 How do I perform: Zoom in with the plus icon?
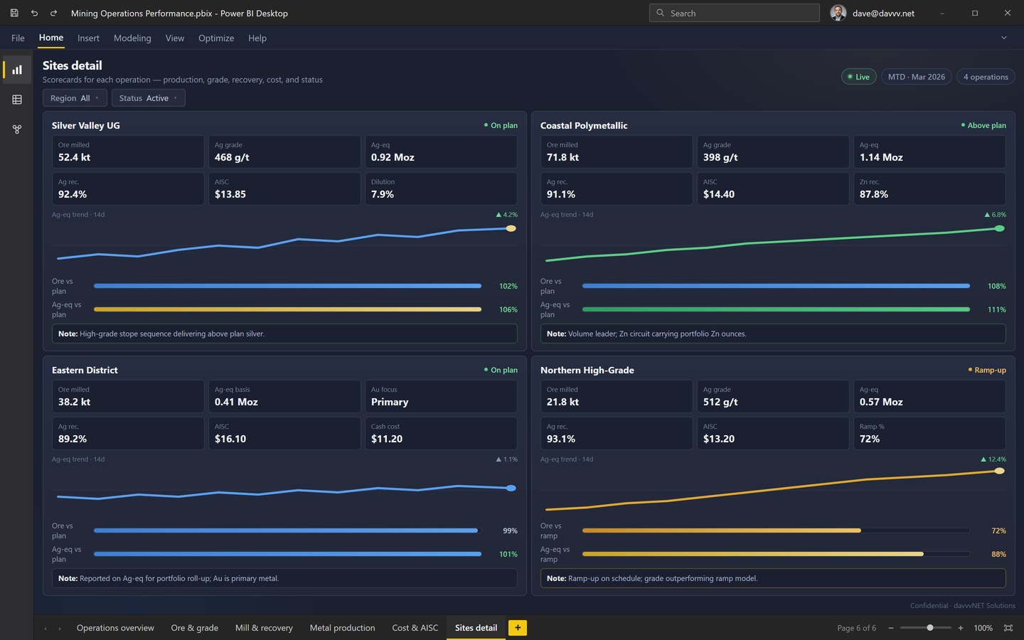pyautogui.click(x=961, y=628)
